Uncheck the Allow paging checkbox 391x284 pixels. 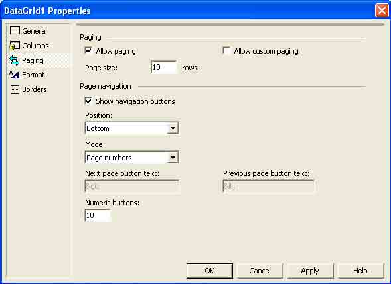pyautogui.click(x=88, y=51)
